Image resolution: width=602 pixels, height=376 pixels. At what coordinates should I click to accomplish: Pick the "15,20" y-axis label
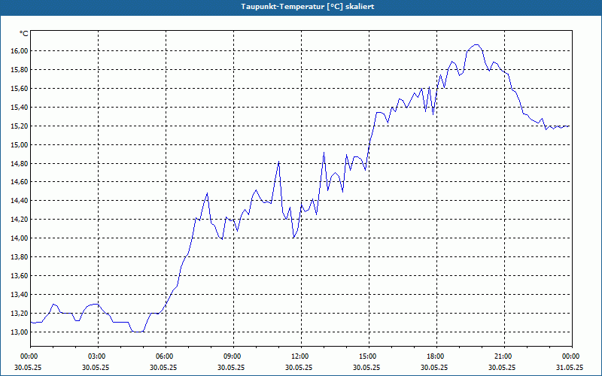pyautogui.click(x=19, y=126)
